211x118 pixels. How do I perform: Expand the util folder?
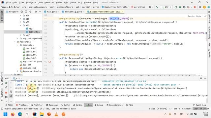coord(20,35)
